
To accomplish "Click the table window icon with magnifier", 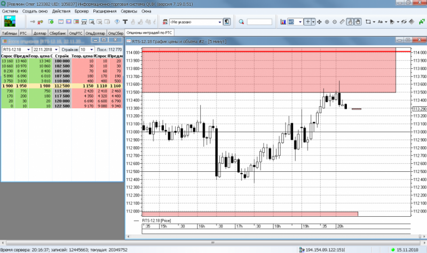I will pyautogui.click(x=92, y=22).
